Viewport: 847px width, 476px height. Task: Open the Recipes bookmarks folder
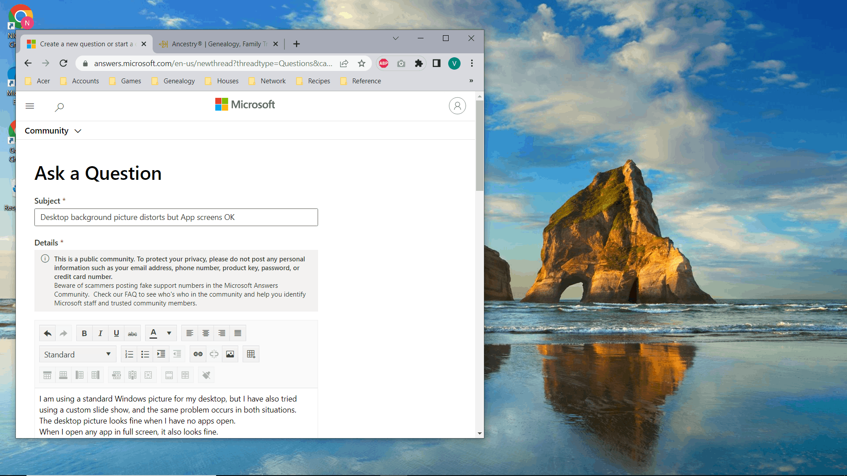[x=313, y=81]
